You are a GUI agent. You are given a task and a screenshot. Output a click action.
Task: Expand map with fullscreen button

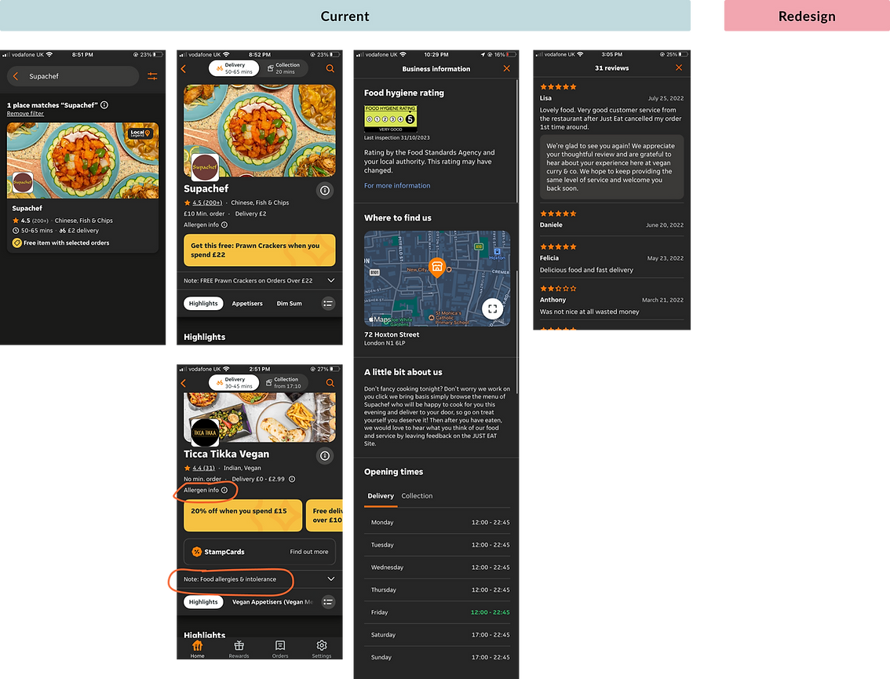pyautogui.click(x=493, y=308)
